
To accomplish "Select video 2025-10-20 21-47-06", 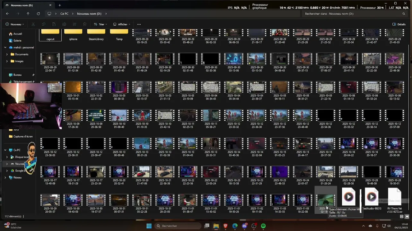I will click(142, 175).
